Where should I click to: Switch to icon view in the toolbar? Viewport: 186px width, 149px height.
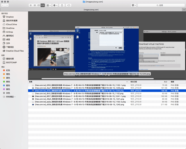[x=31, y=5]
